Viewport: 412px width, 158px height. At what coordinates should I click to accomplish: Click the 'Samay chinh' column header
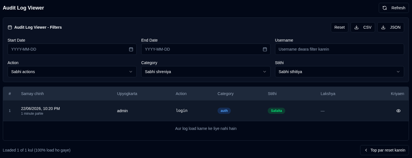pos(32,94)
